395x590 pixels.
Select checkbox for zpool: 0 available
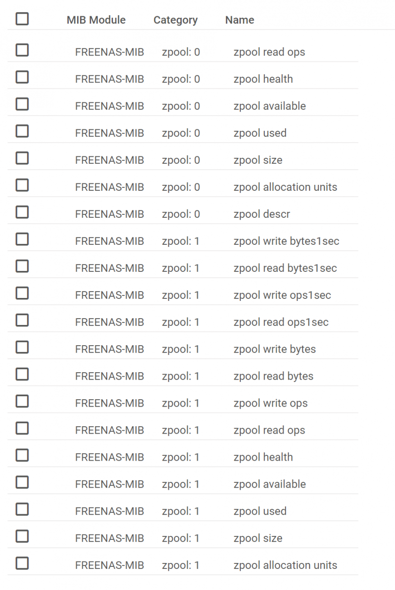(x=22, y=104)
